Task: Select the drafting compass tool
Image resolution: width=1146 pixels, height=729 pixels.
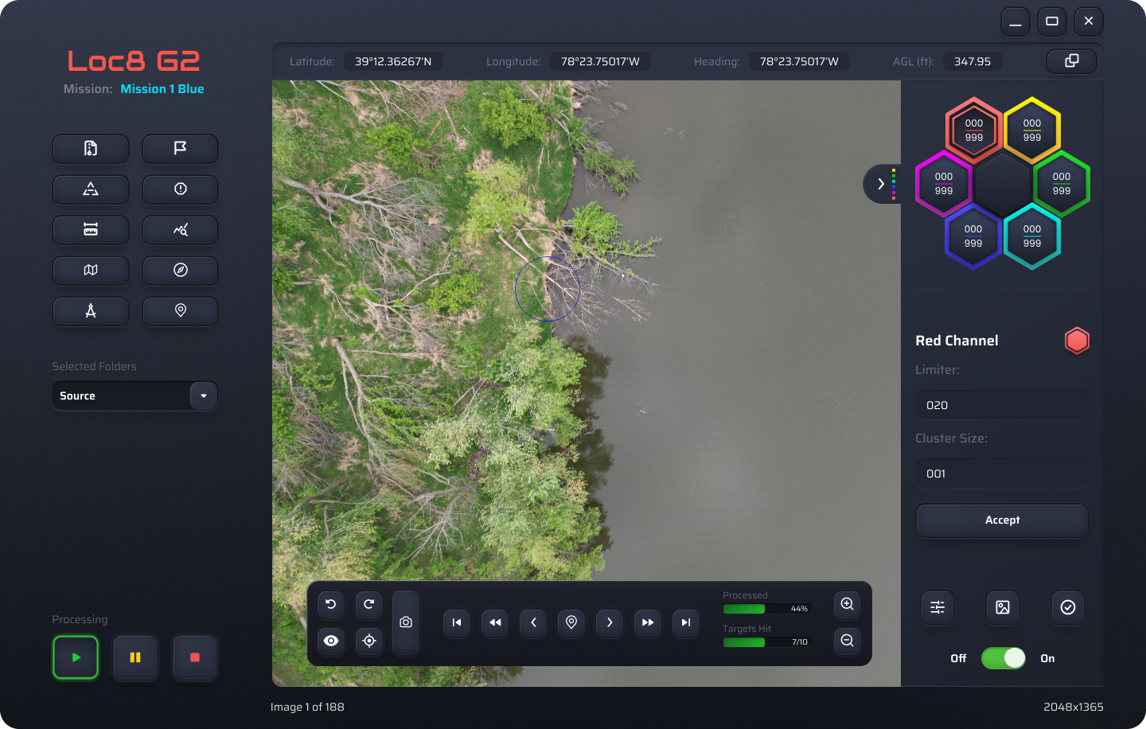Action: [91, 311]
